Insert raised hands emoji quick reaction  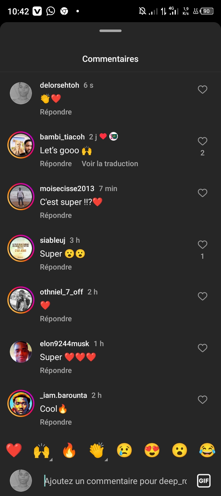pos(42,450)
